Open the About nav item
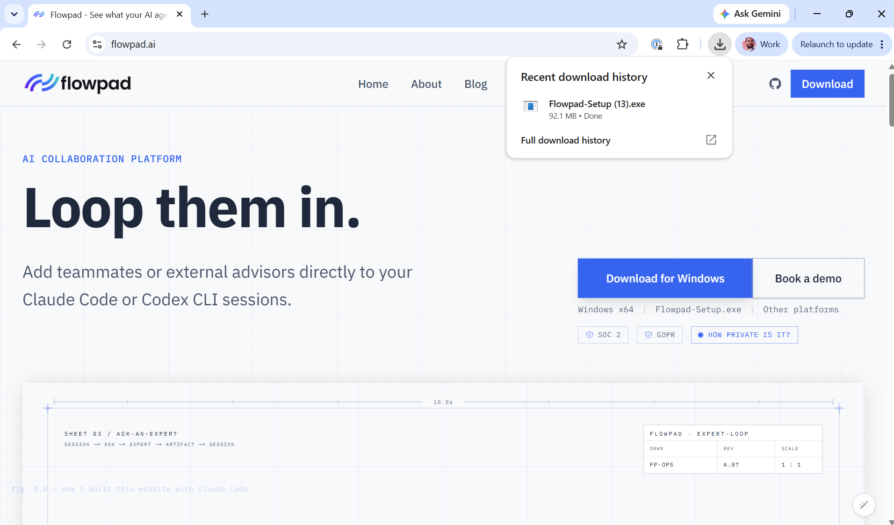 (426, 84)
